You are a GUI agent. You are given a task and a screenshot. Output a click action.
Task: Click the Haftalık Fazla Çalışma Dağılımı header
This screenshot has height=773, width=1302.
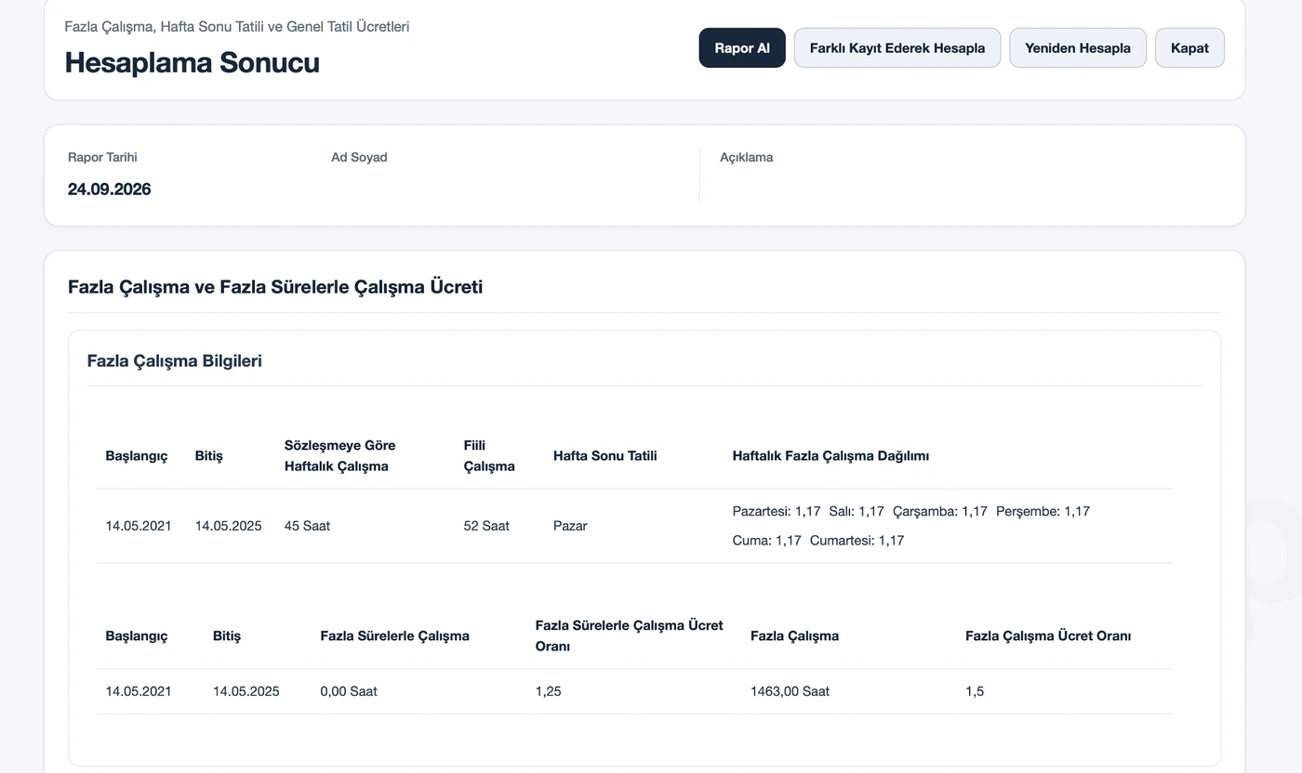pyautogui.click(x=830, y=455)
